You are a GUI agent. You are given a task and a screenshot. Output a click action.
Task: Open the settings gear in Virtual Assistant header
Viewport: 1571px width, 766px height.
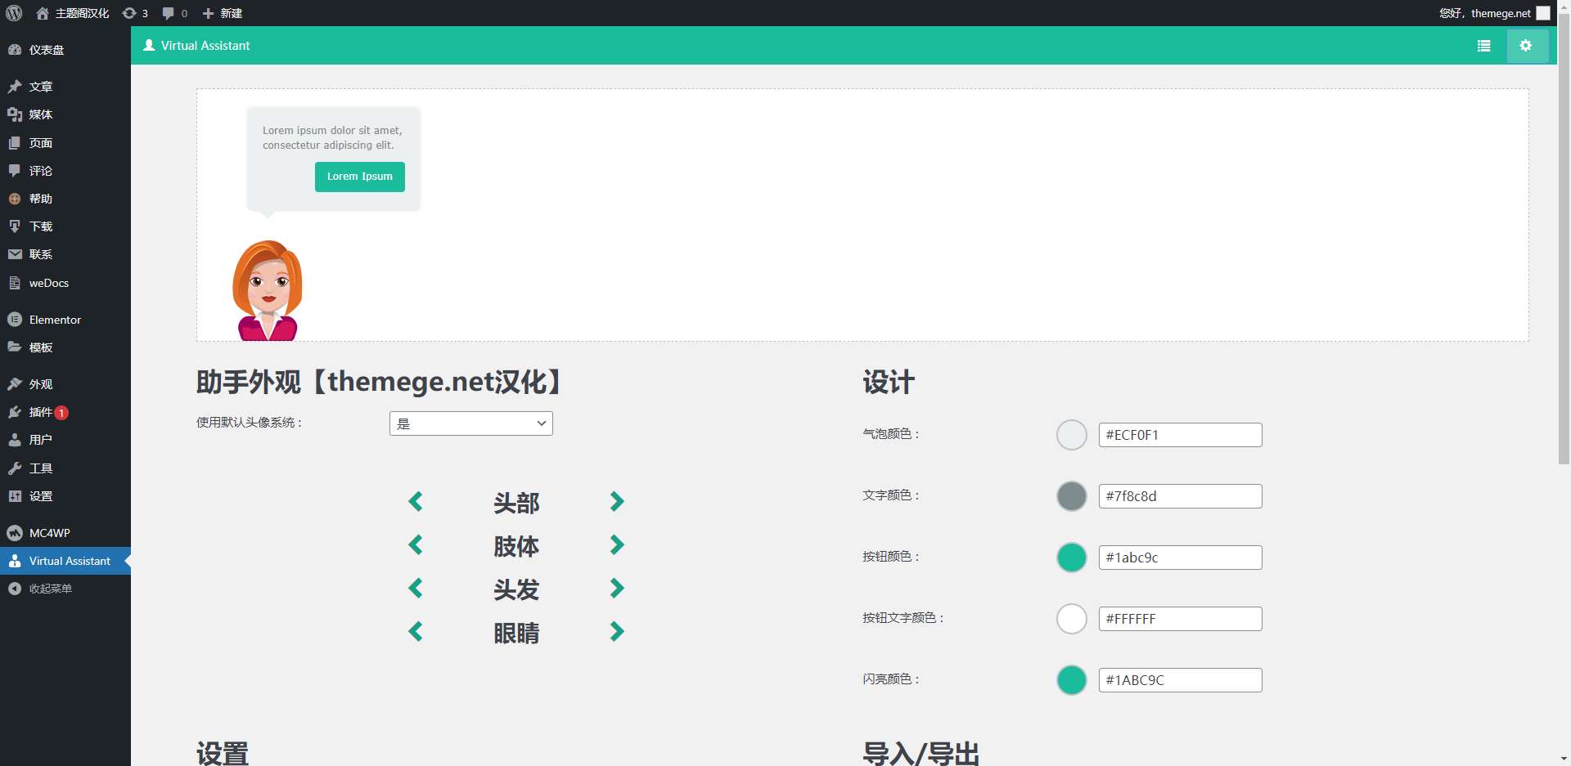tap(1526, 46)
